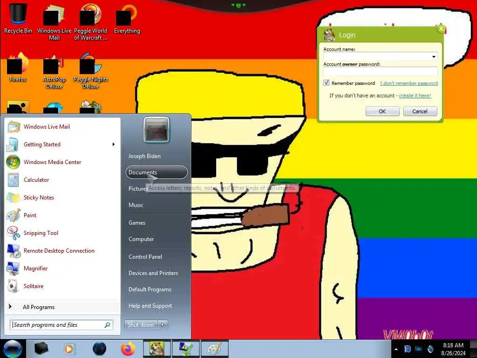The width and height of the screenshot is (477, 358).
Task: Click the Sticky Notes icon
Action: pos(14,198)
